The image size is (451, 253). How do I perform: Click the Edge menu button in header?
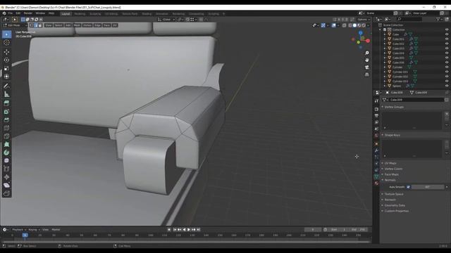coord(97,25)
